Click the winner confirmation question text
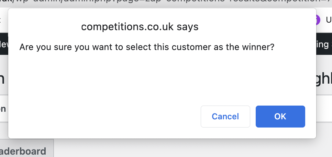The width and height of the screenshot is (332, 157). [x=147, y=47]
